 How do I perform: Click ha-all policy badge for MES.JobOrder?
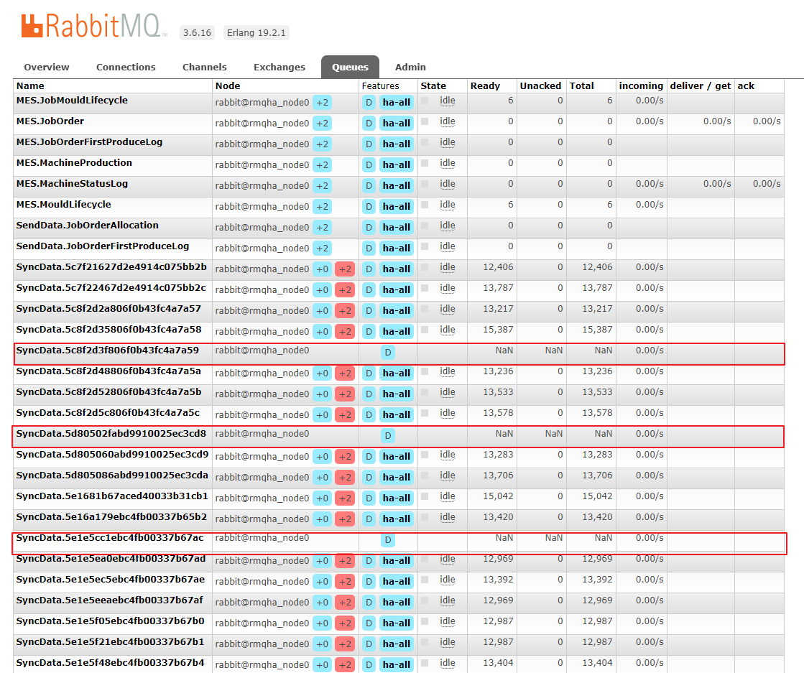click(x=397, y=124)
